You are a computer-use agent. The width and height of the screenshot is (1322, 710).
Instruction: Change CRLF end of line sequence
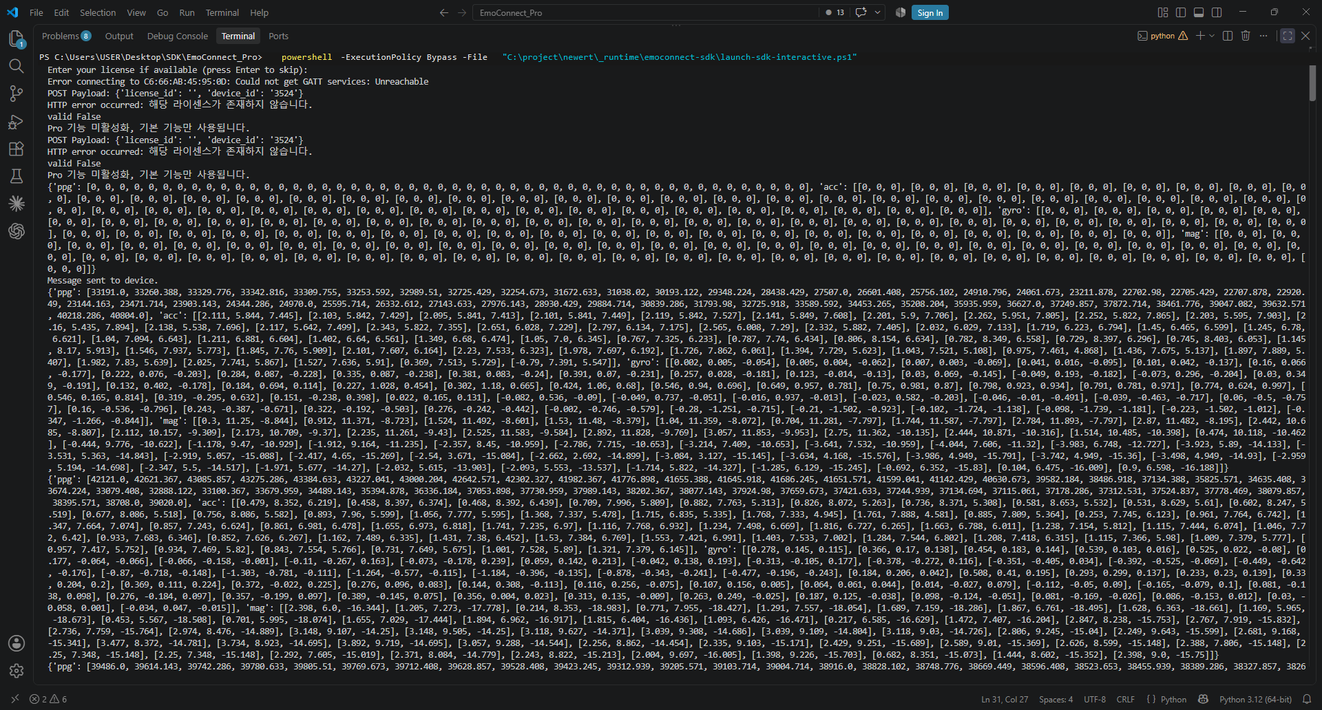click(x=1126, y=699)
